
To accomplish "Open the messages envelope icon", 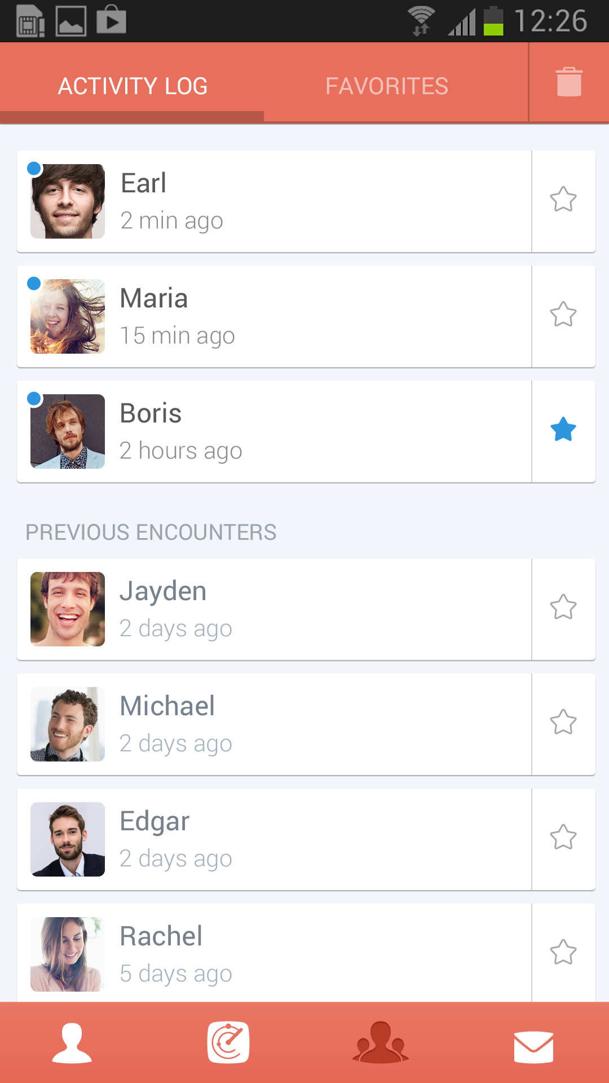I will coord(533,1047).
